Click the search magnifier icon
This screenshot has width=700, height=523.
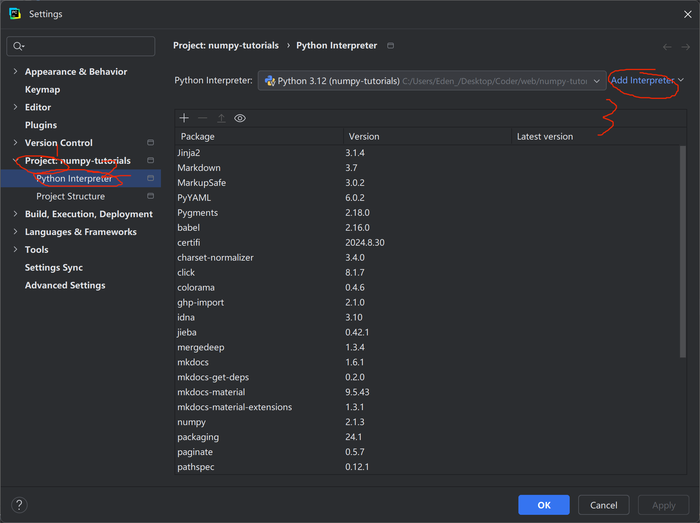pos(18,46)
